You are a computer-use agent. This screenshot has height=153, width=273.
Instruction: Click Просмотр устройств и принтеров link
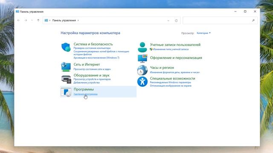pyautogui.click(x=92, y=79)
